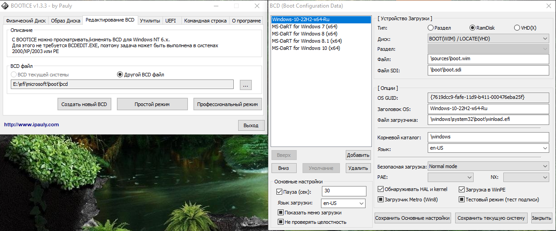Click the browse (...) button for BCD file
This screenshot has height=231, width=556.
(245, 85)
